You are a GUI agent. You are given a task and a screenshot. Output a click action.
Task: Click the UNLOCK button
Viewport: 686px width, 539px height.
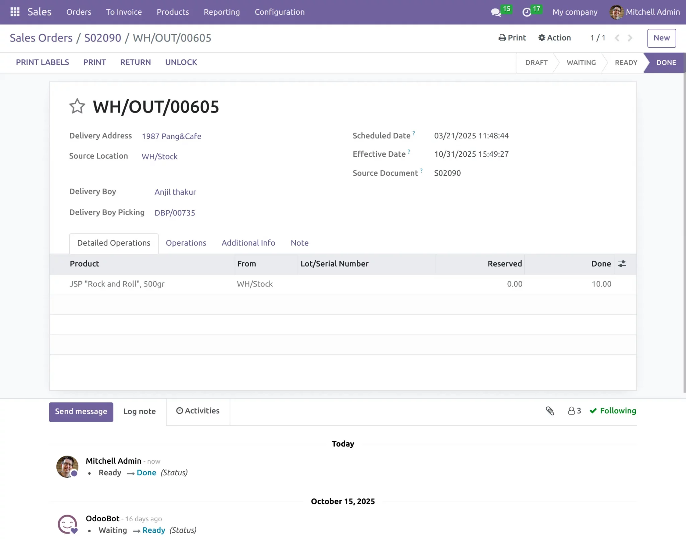pyautogui.click(x=181, y=62)
